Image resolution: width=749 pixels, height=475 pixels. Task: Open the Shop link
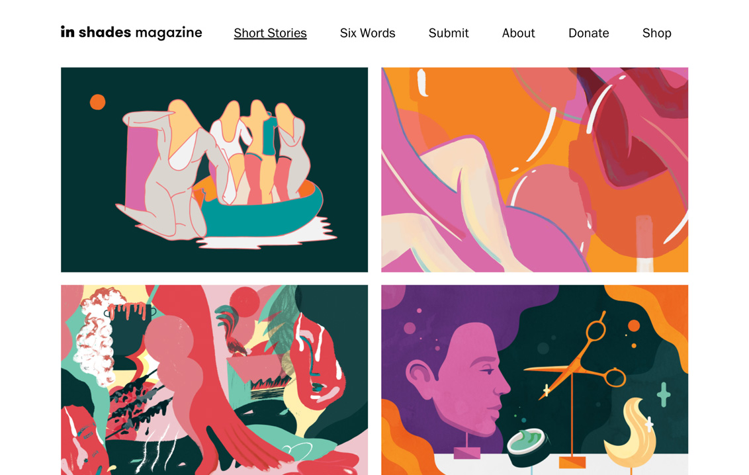(657, 33)
